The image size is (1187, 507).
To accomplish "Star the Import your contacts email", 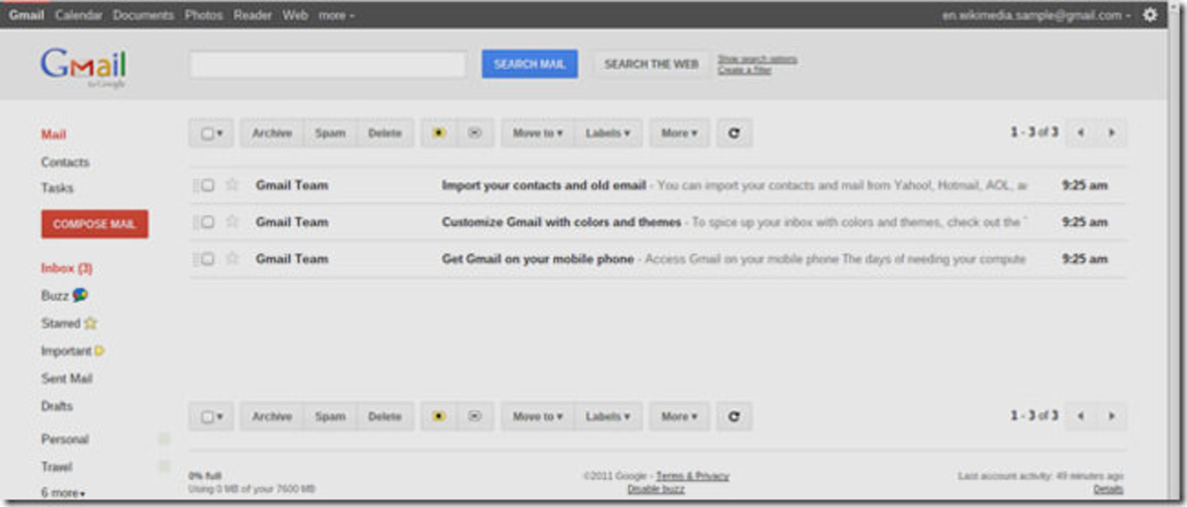I will (232, 185).
